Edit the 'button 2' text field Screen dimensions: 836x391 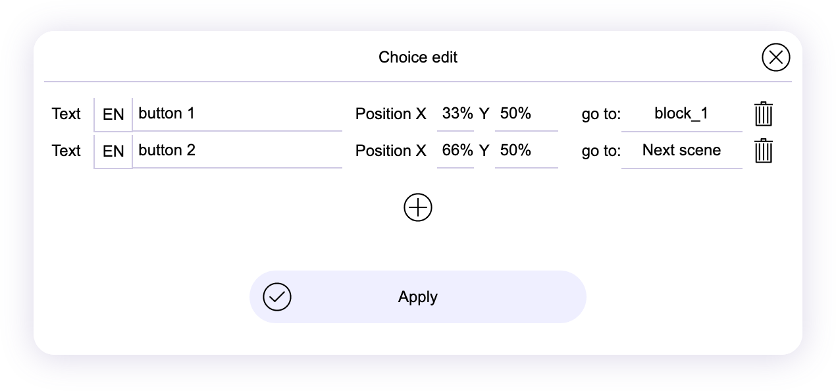tap(237, 151)
